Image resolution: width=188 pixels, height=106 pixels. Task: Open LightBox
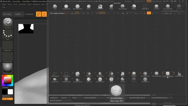click(x=18, y=14)
